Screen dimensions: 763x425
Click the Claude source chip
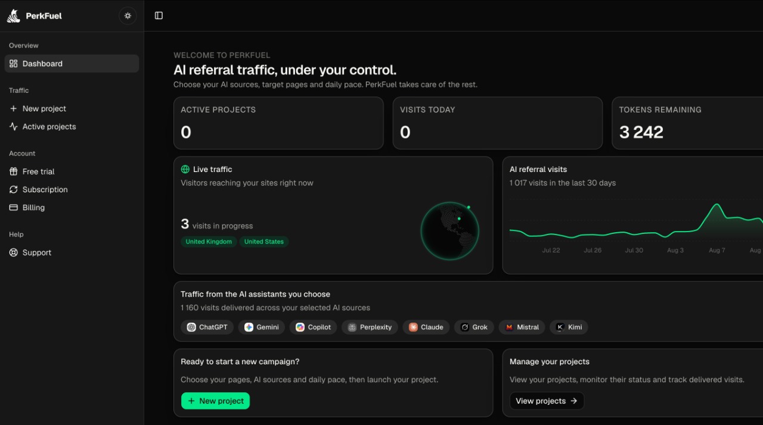point(426,327)
